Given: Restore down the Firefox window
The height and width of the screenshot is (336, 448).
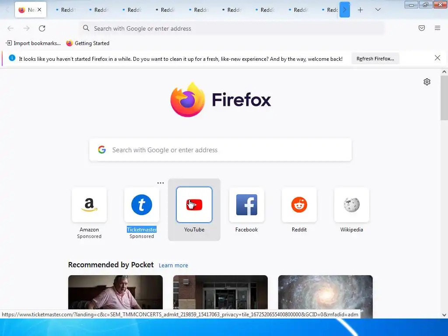Looking at the screenshot, I should pyautogui.click(x=426, y=5).
